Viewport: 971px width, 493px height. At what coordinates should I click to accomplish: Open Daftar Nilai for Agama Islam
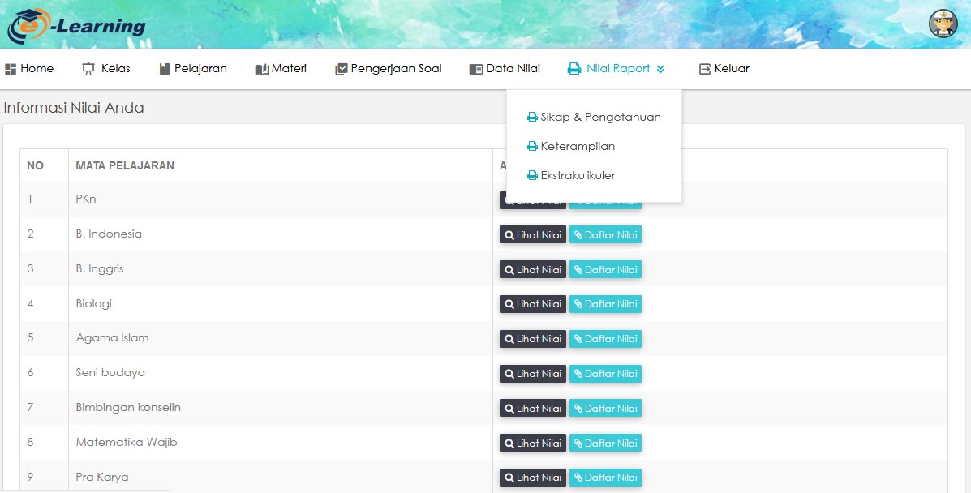606,339
